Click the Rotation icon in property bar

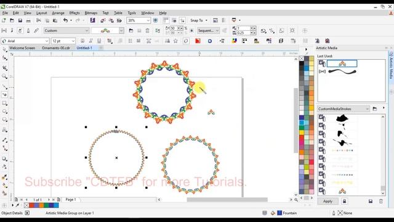point(263,31)
